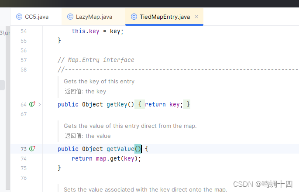Click the getKey method name

[x=117, y=104]
